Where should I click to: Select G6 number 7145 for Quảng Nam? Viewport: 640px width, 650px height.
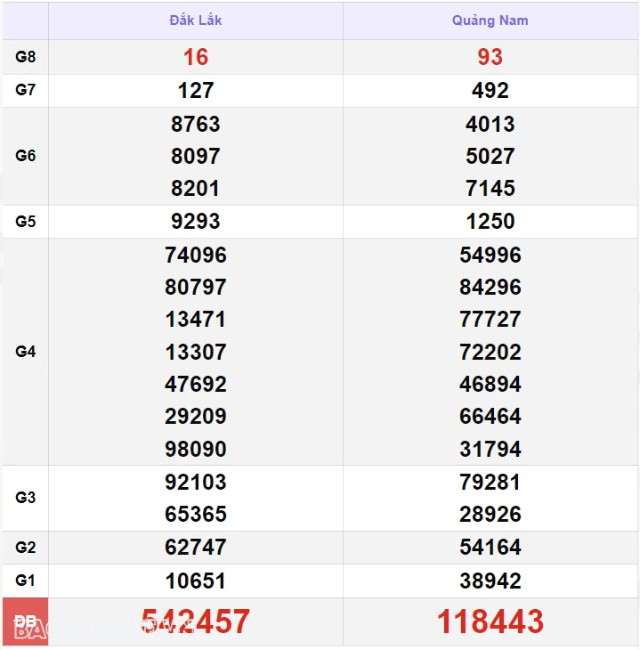(x=490, y=188)
